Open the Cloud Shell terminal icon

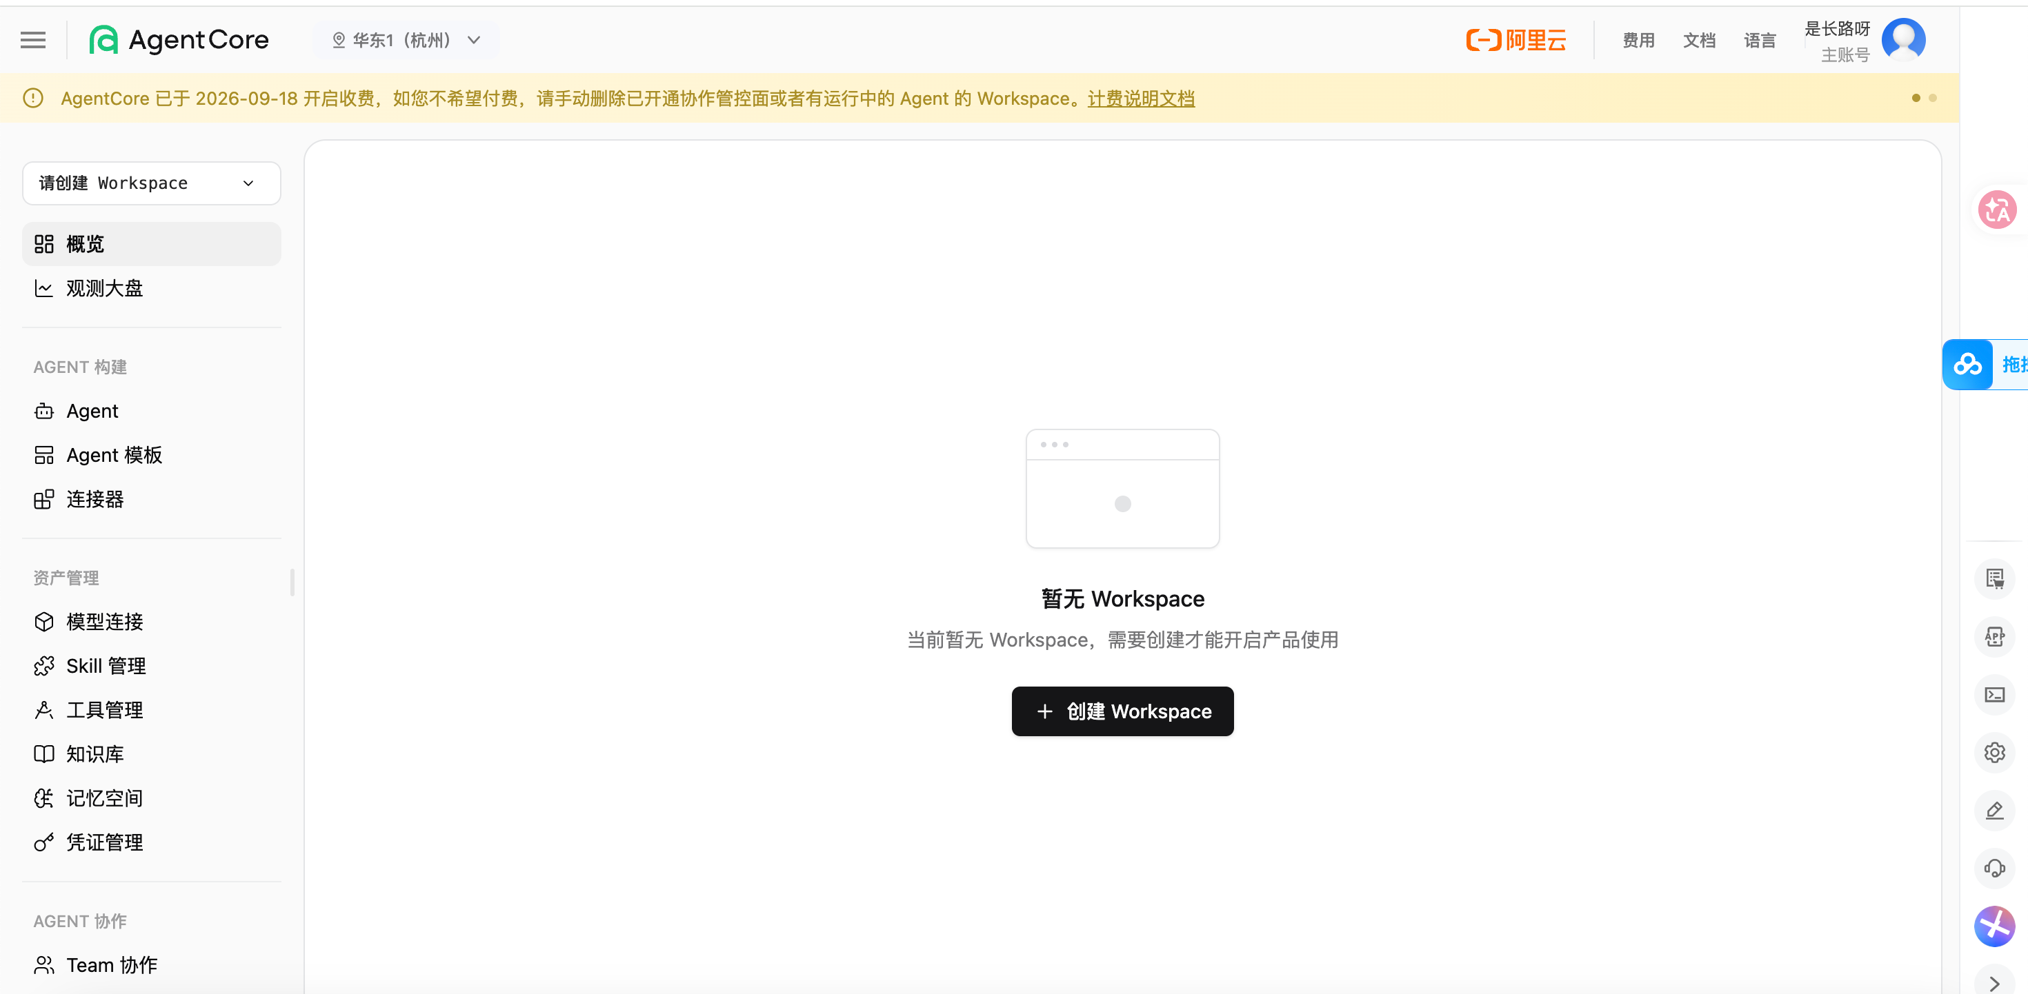tap(1994, 695)
